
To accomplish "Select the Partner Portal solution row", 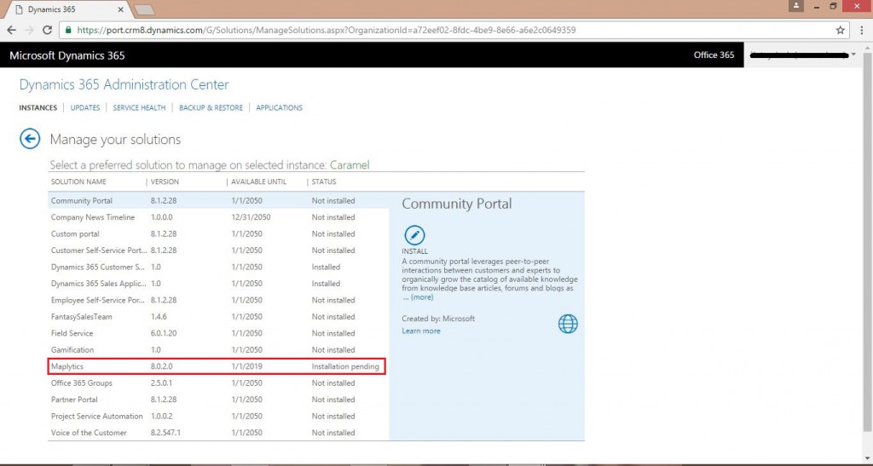I will coord(218,400).
